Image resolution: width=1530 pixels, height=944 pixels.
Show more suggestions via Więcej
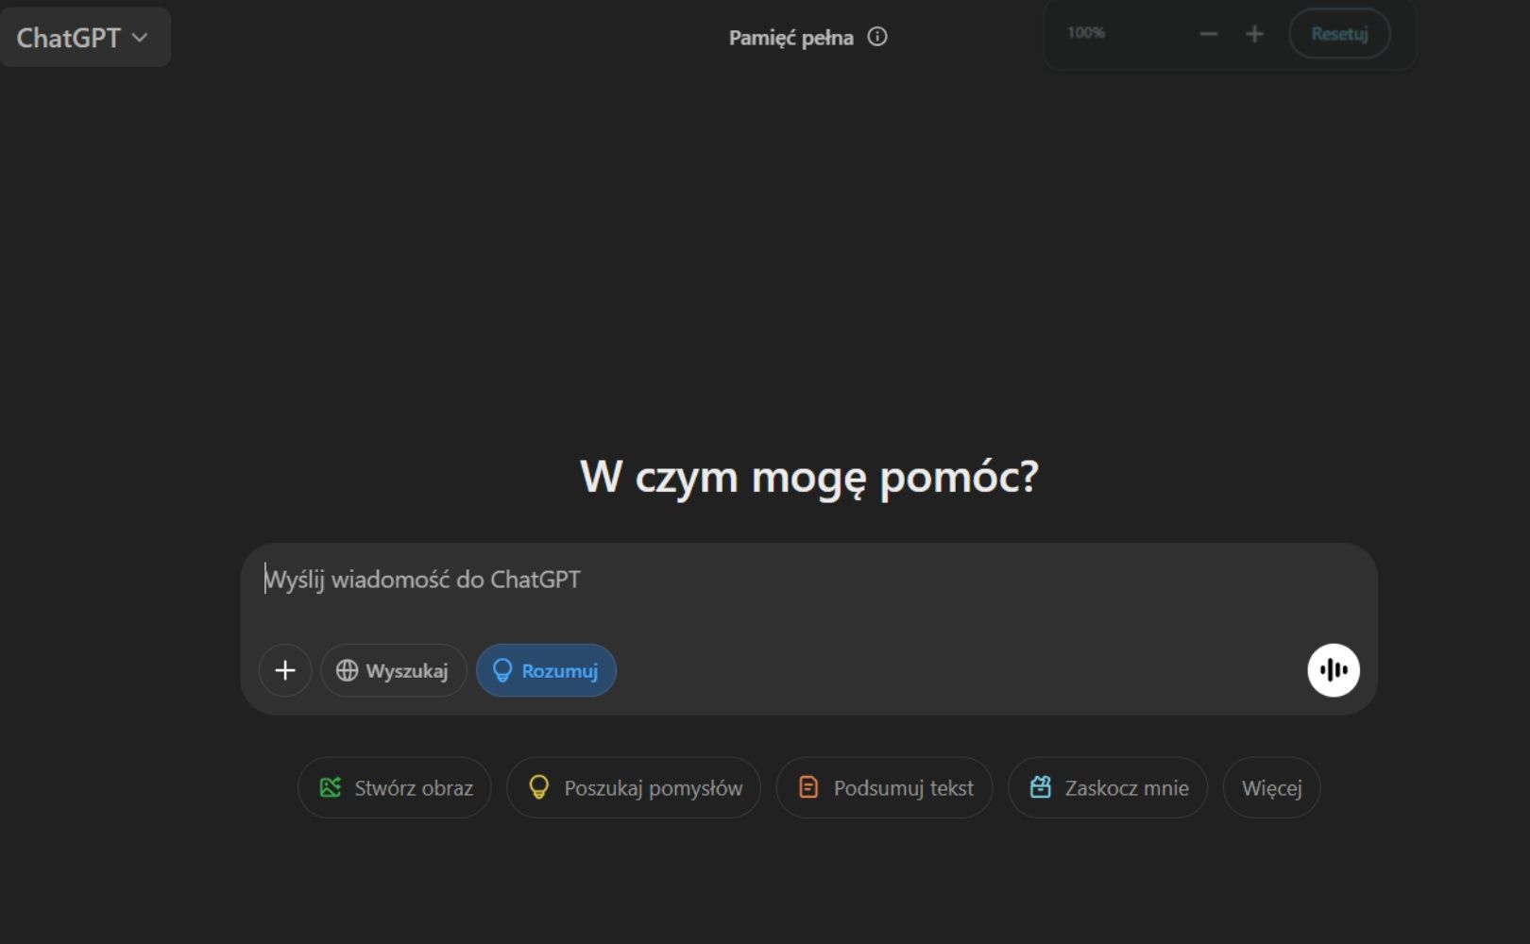tap(1271, 787)
